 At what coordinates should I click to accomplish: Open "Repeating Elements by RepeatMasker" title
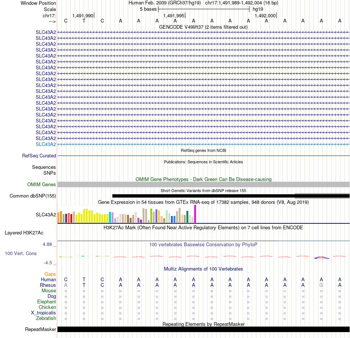pyautogui.click(x=203, y=324)
